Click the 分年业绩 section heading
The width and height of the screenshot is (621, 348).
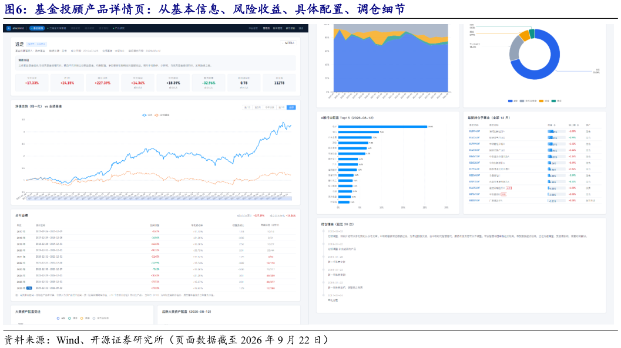pos(21,215)
